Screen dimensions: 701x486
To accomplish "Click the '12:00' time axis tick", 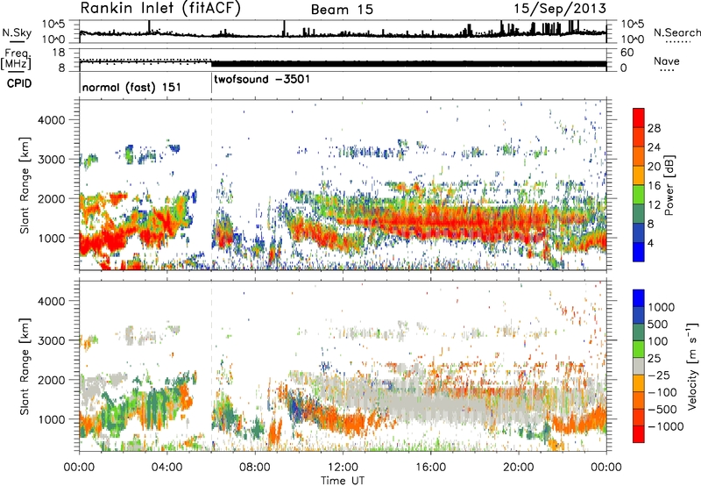I will tap(343, 468).
